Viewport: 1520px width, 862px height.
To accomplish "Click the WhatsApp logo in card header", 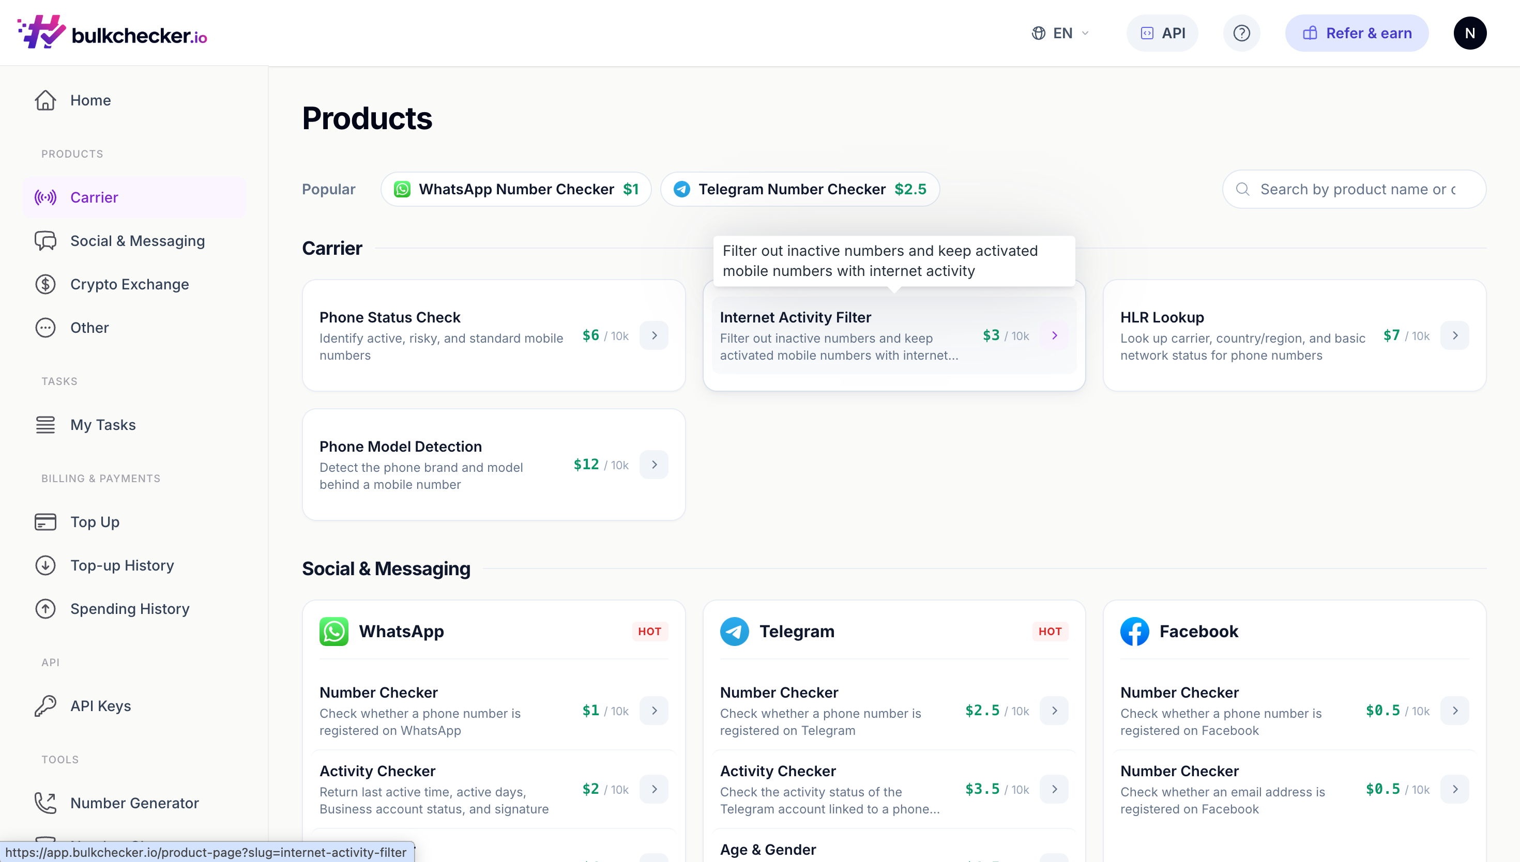I will [334, 631].
